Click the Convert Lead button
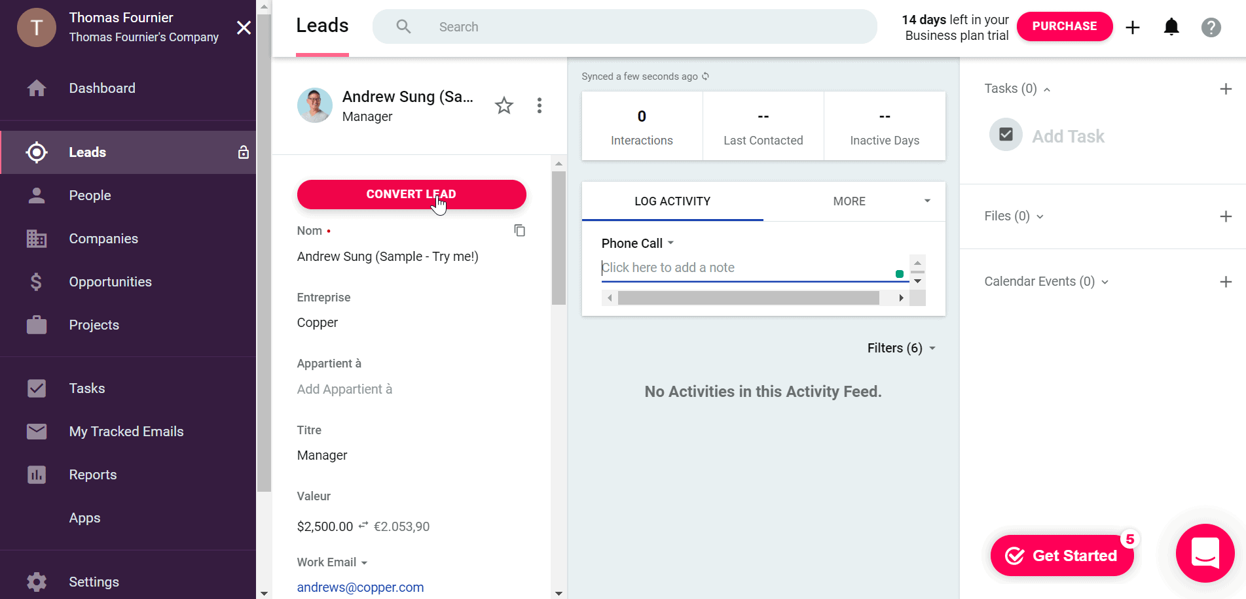1246x599 pixels. coord(411,194)
